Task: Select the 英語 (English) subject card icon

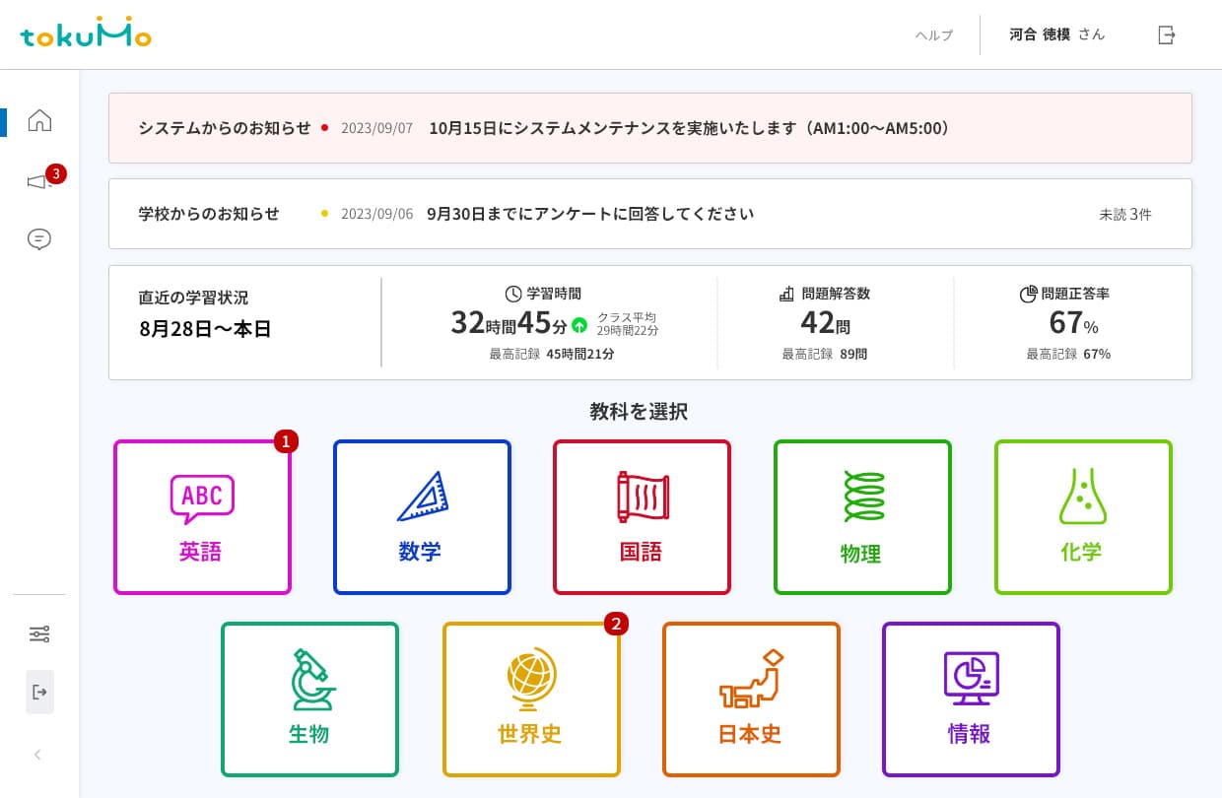Action: (202, 498)
